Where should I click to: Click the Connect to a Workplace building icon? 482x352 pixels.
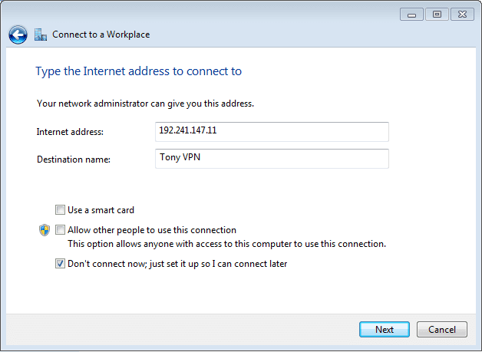41,35
